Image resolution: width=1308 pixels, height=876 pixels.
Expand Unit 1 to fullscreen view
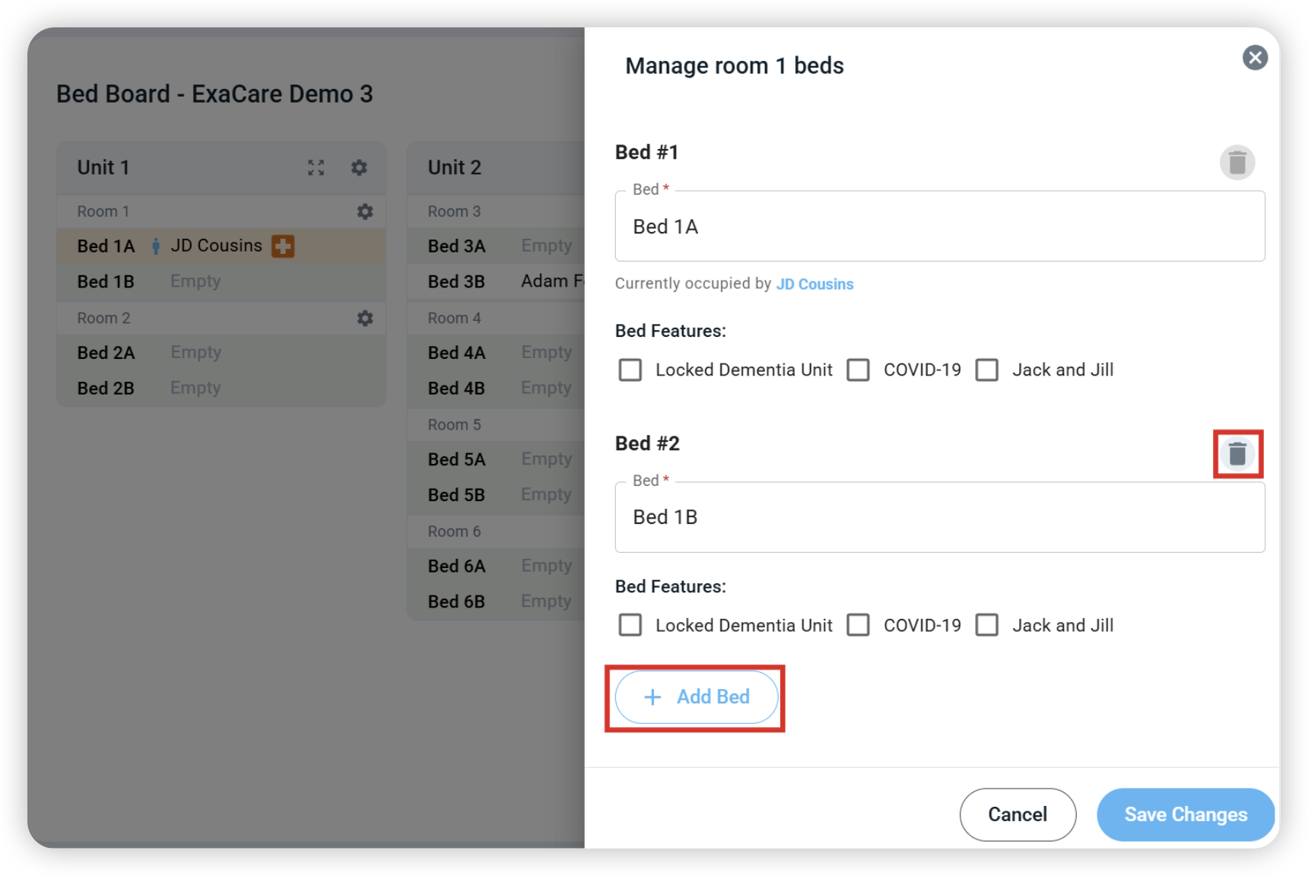[316, 167]
